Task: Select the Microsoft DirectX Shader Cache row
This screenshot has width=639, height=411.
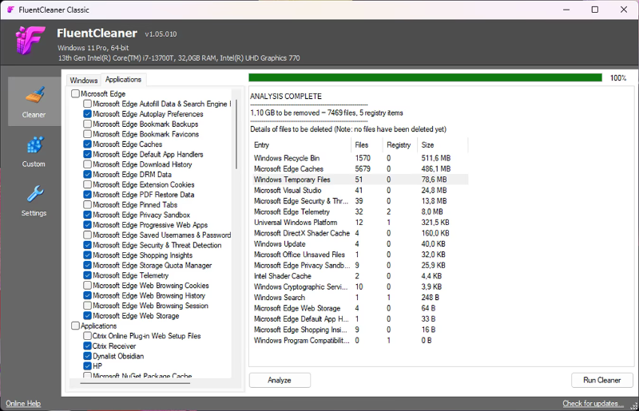Action: 360,233
